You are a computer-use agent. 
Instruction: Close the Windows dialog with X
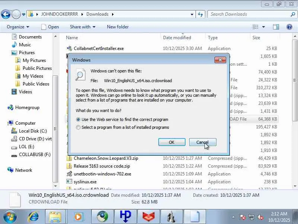click(x=220, y=60)
